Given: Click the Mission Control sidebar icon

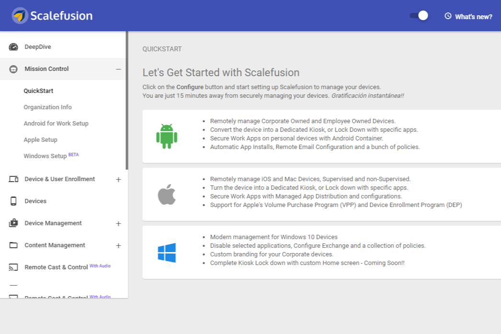Looking at the screenshot, I should [13, 69].
